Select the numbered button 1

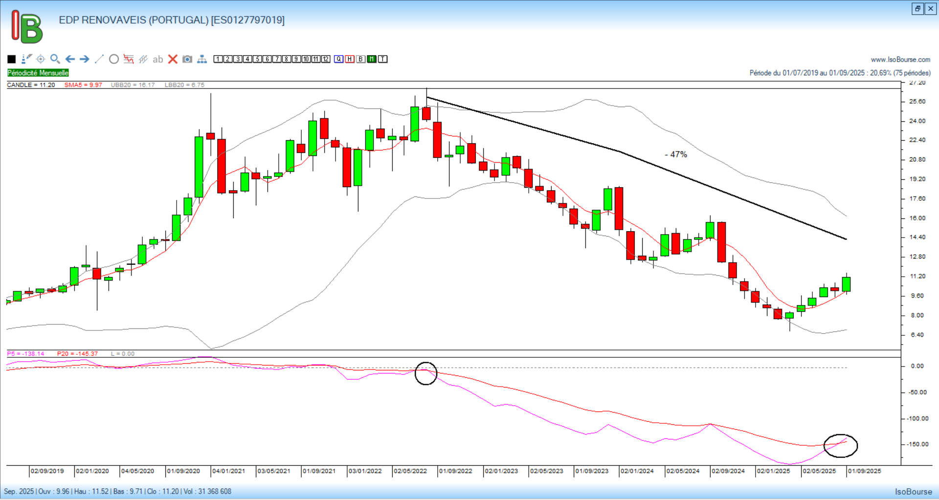(218, 59)
